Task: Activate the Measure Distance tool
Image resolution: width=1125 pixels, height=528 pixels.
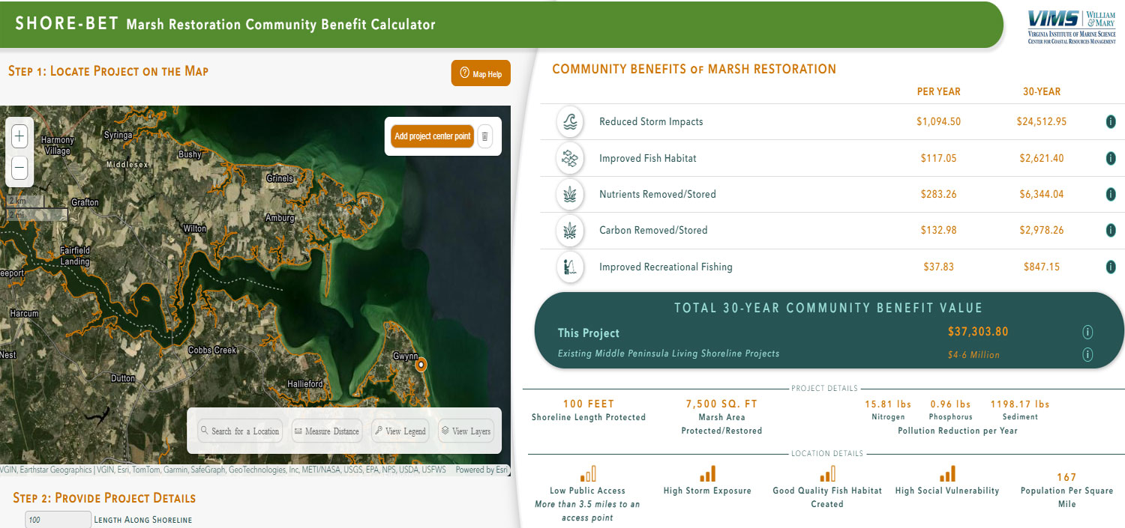Action: point(326,431)
